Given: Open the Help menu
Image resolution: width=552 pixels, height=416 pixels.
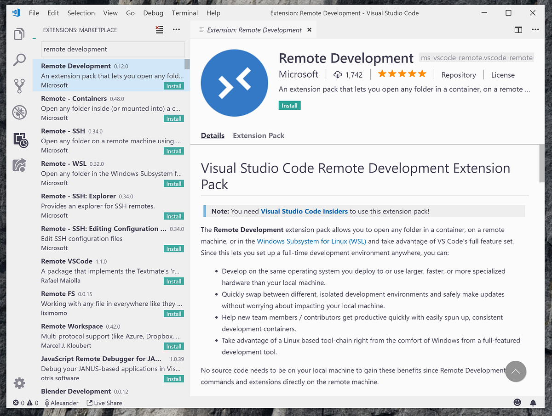Looking at the screenshot, I should (213, 13).
